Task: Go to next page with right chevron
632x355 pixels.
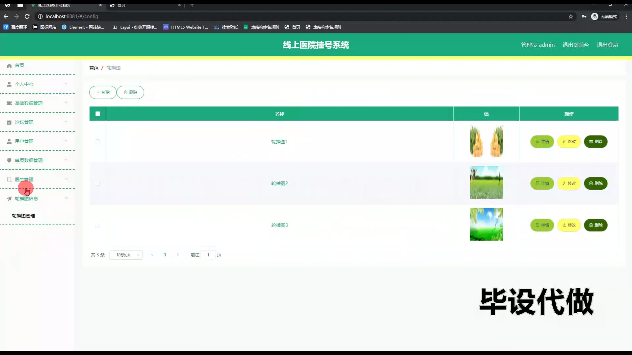Action: [178, 255]
